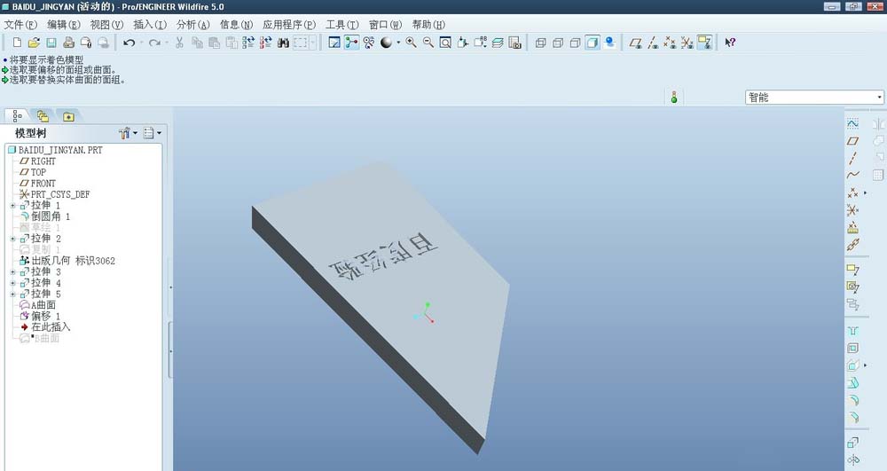The height and width of the screenshot is (471, 887).
Task: Open the 工具(T) menu
Action: [x=342, y=25]
